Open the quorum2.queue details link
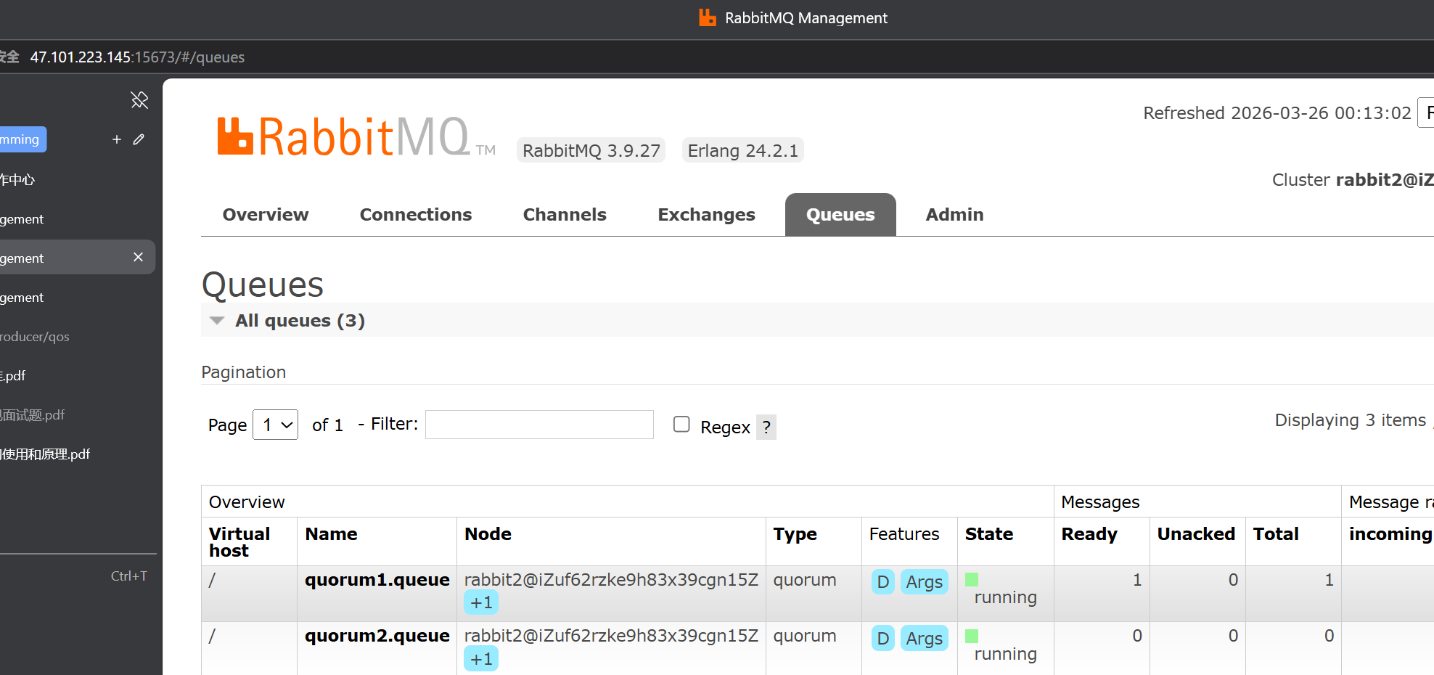The height and width of the screenshot is (675, 1434). (x=377, y=636)
